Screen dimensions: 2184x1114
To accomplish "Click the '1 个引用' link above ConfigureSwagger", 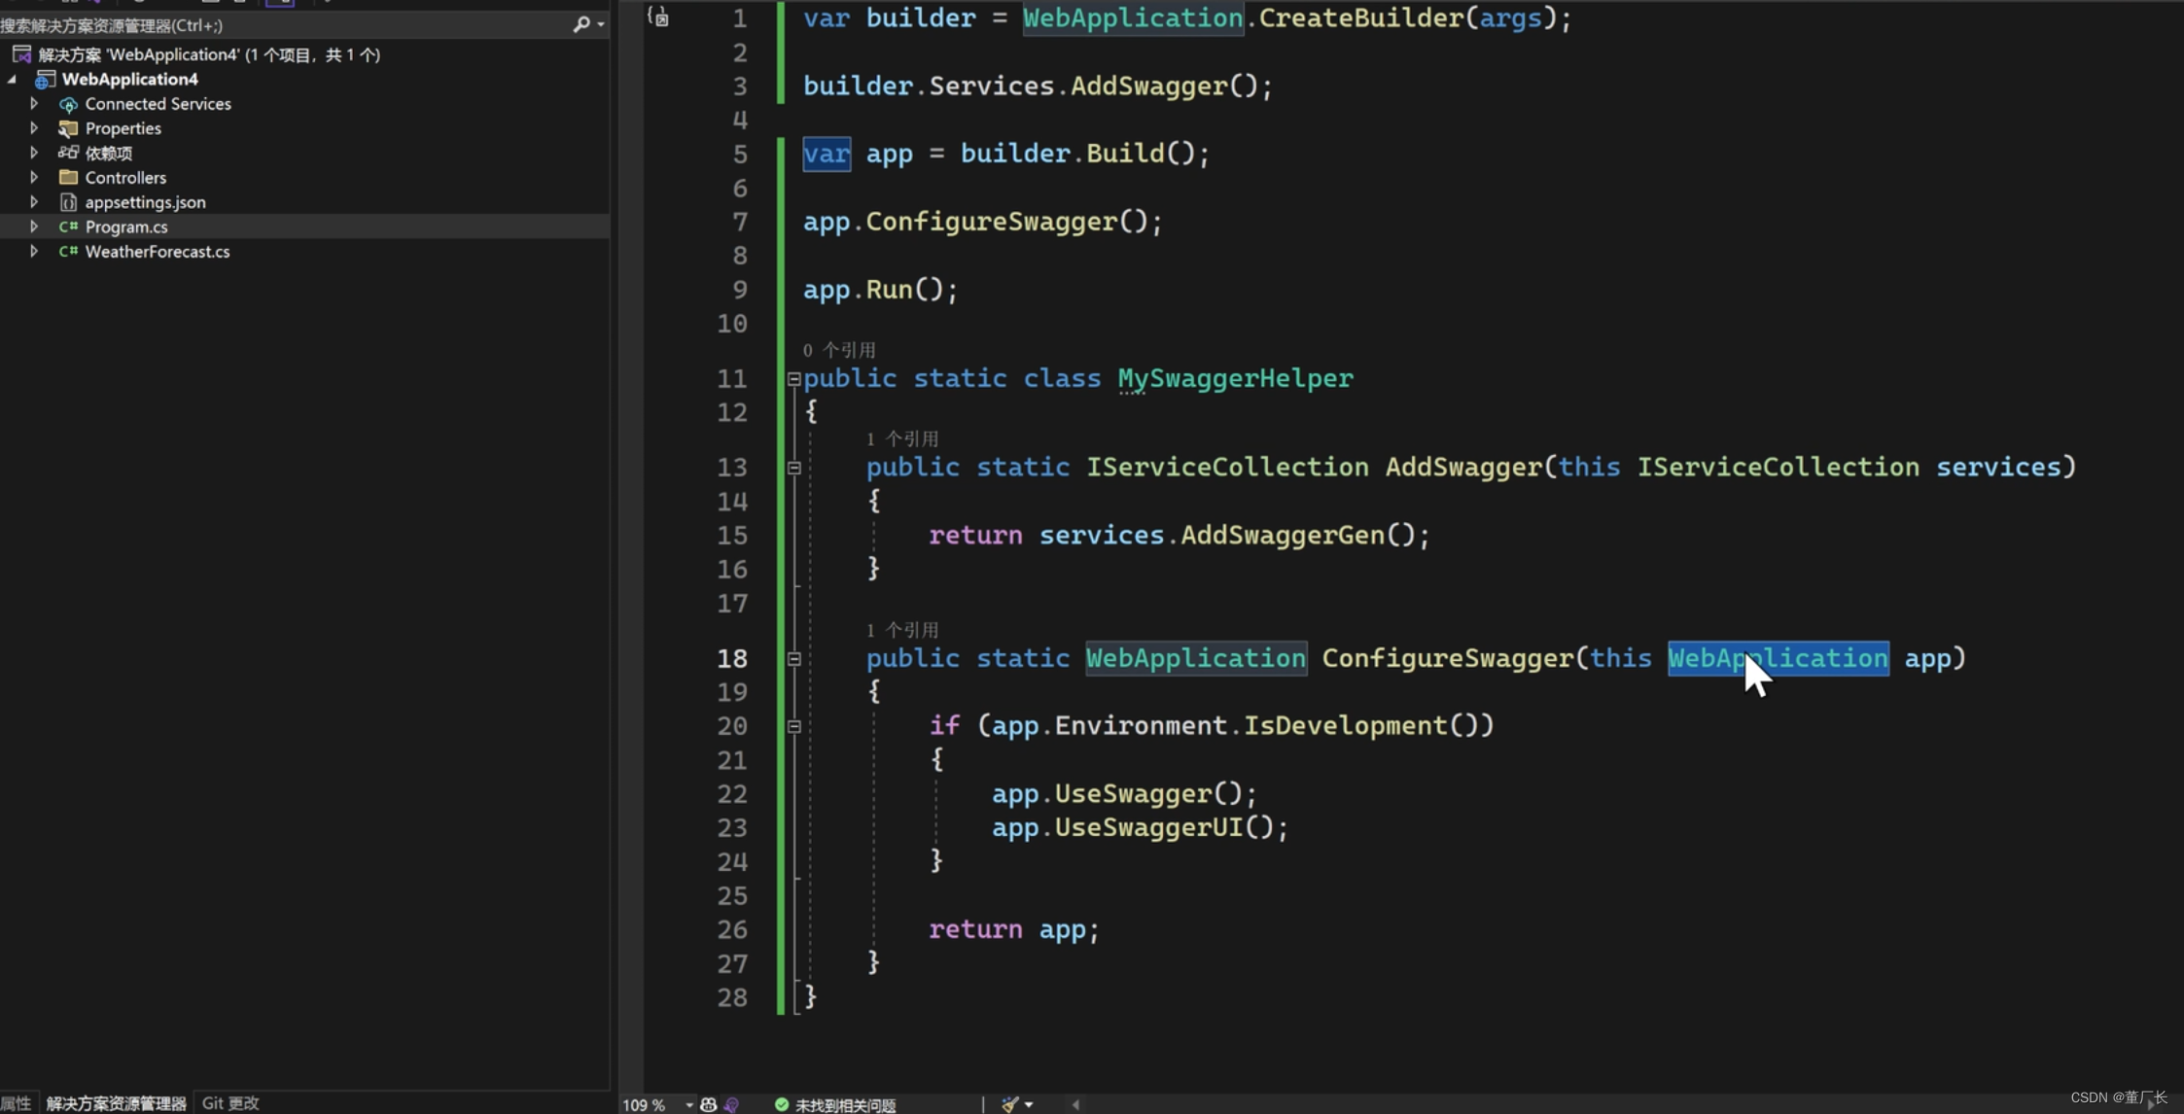I will [901, 630].
